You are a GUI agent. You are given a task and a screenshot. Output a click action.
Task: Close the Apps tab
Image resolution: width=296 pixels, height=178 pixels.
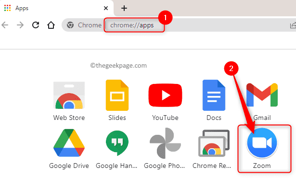click(x=106, y=8)
